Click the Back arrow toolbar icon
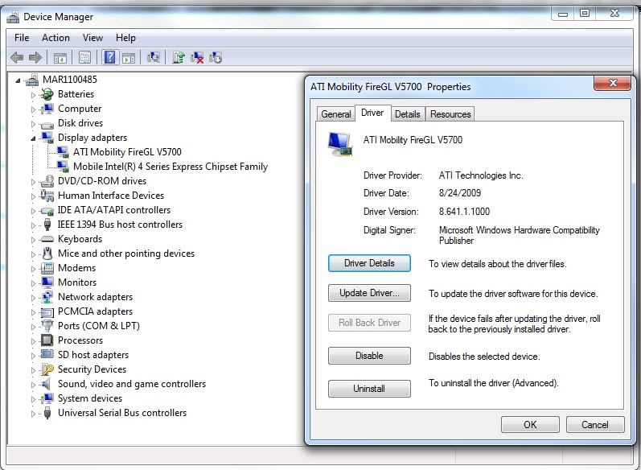Screen dimensions: 641x470 (x=17, y=57)
